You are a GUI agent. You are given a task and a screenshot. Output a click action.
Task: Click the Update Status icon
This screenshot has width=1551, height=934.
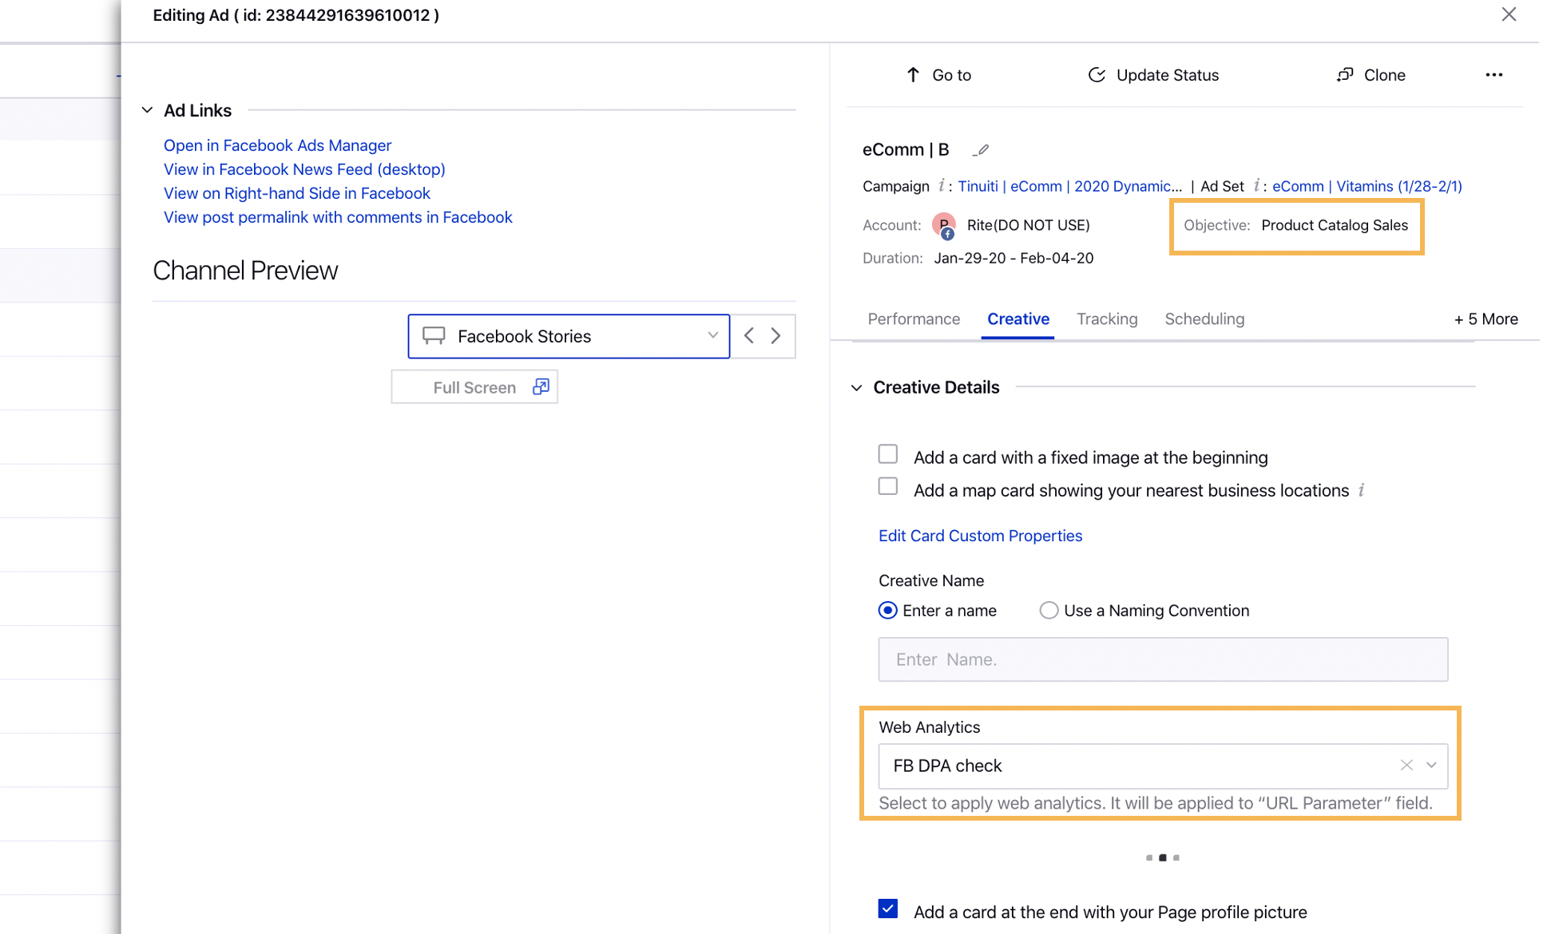[x=1096, y=74]
